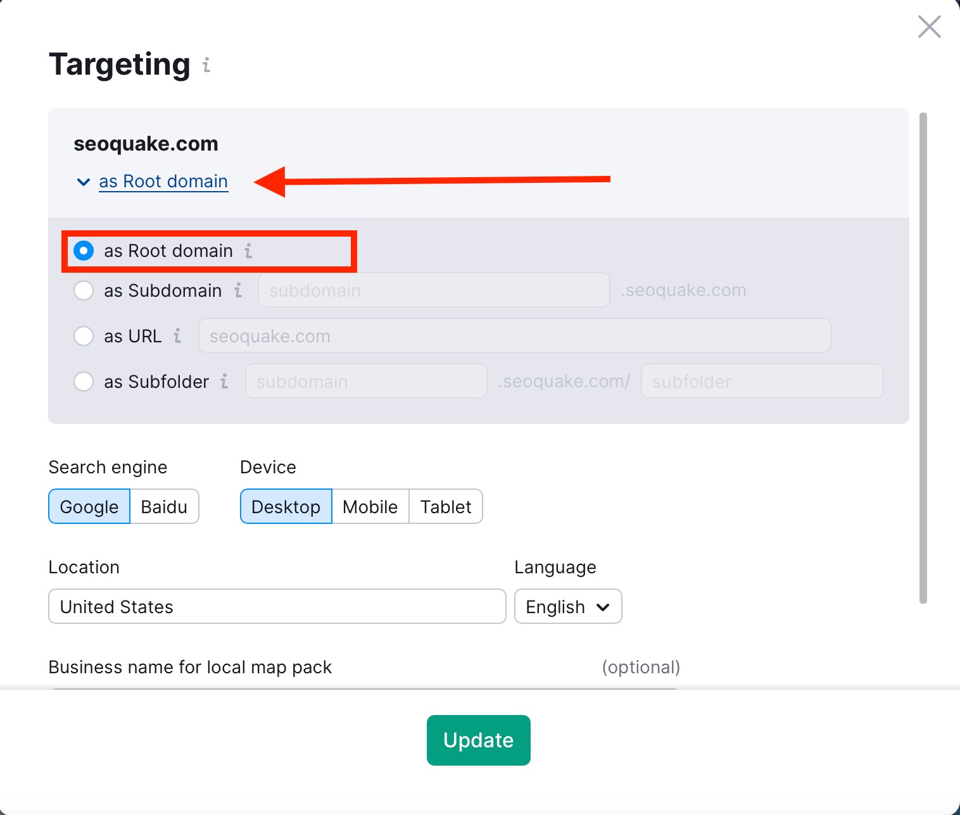Click the Update button
The image size is (960, 815).
click(x=479, y=740)
